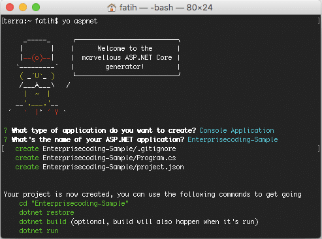Click the window title 'fatih — -bash — 80×24'
This screenshot has height=239, width=322.
[166, 8]
